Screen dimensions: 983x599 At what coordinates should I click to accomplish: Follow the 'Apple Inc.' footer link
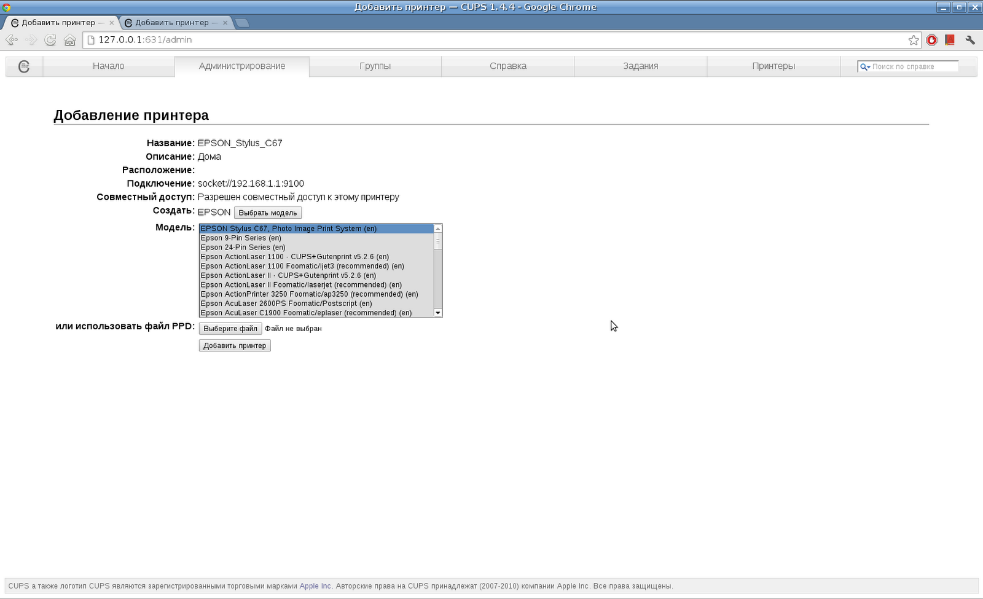pos(316,586)
